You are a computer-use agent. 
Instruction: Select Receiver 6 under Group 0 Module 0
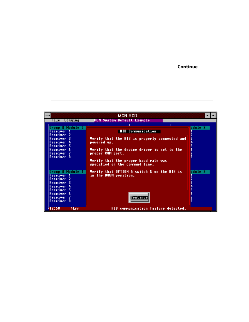pos(60,150)
